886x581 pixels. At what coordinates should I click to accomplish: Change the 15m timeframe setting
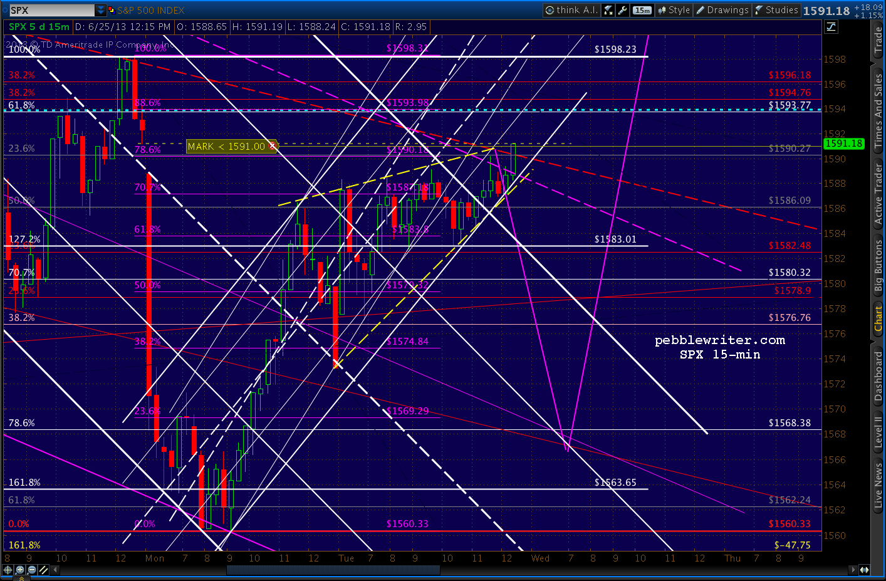(x=642, y=10)
